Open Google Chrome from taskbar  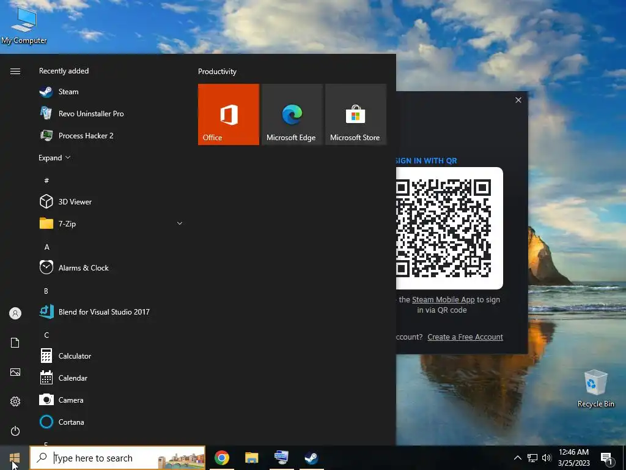tap(221, 458)
